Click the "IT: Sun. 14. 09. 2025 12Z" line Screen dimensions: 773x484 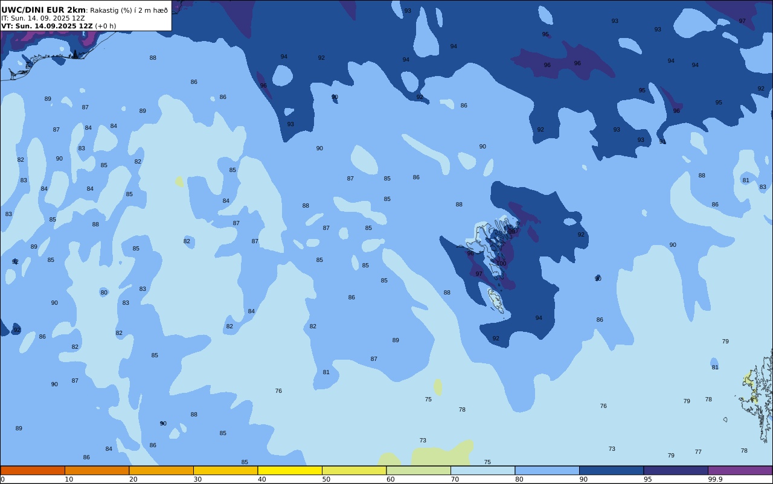click(x=43, y=18)
